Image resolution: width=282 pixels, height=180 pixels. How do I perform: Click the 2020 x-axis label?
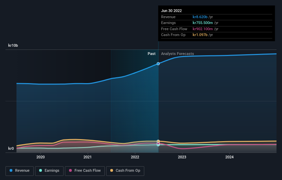coord(41,157)
